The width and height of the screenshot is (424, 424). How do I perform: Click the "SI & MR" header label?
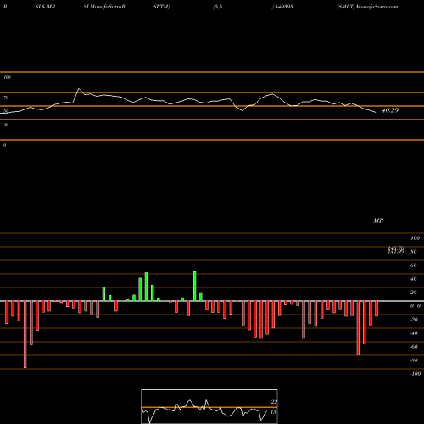pyautogui.click(x=45, y=7)
